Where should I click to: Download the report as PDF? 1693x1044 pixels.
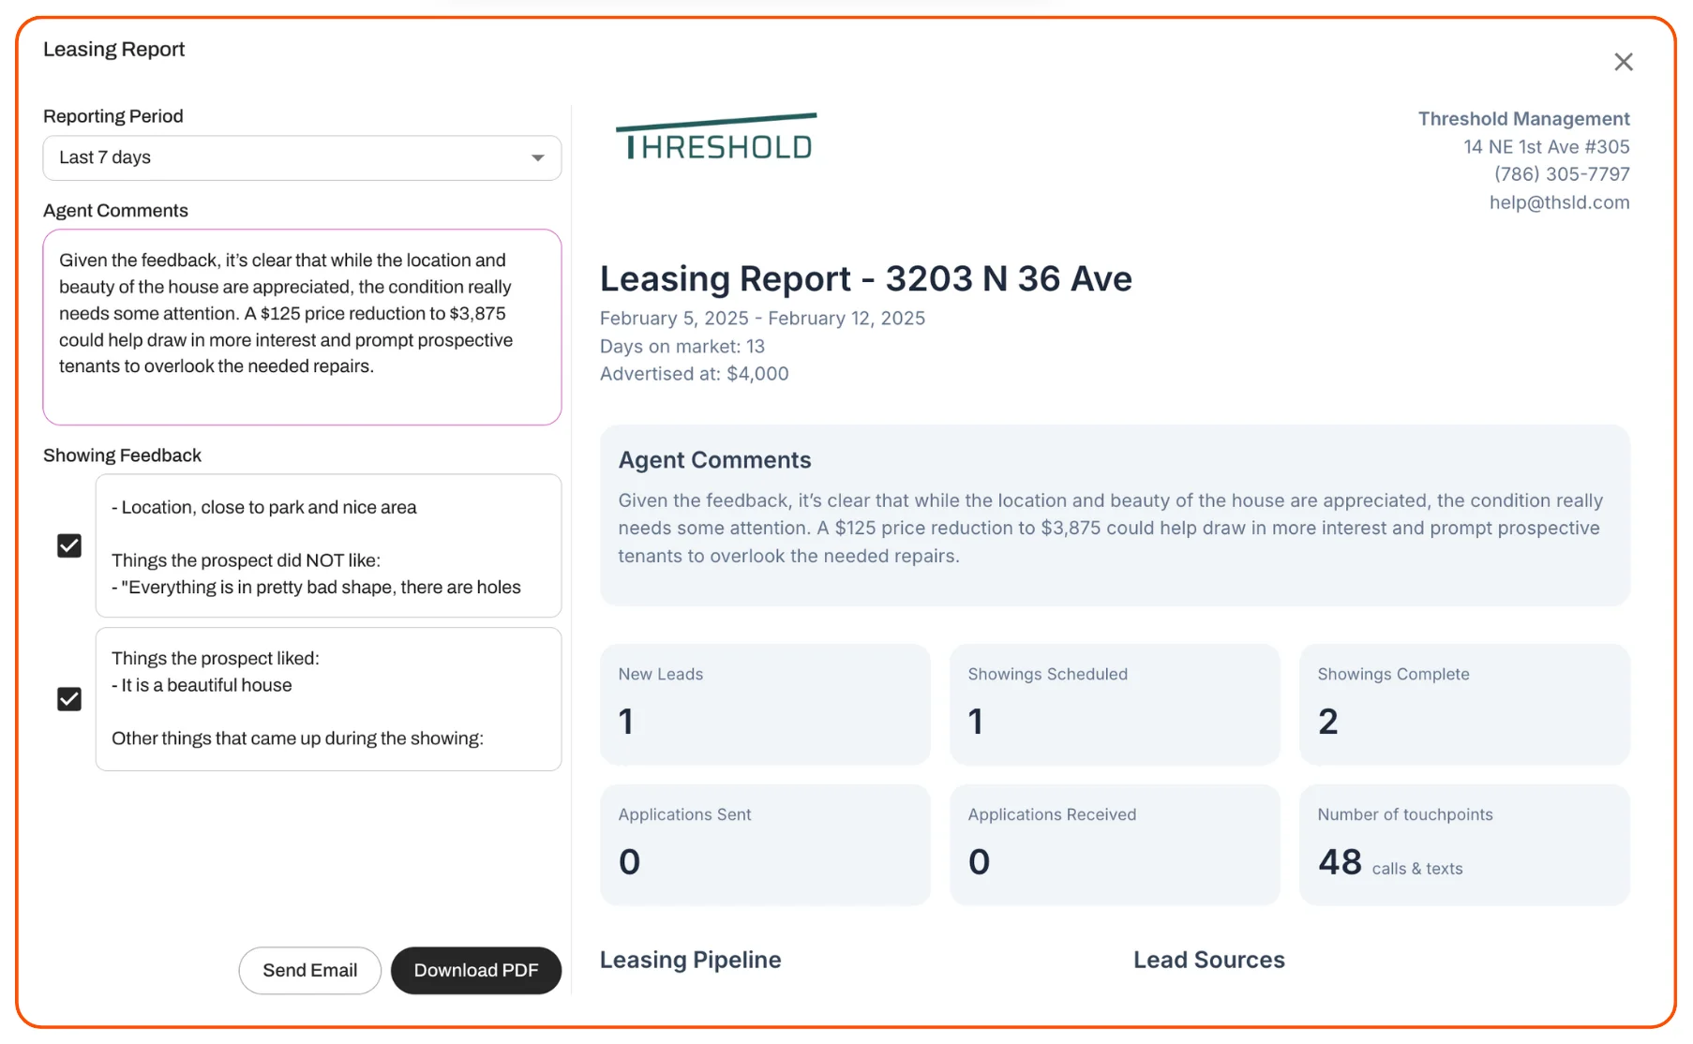point(475,970)
